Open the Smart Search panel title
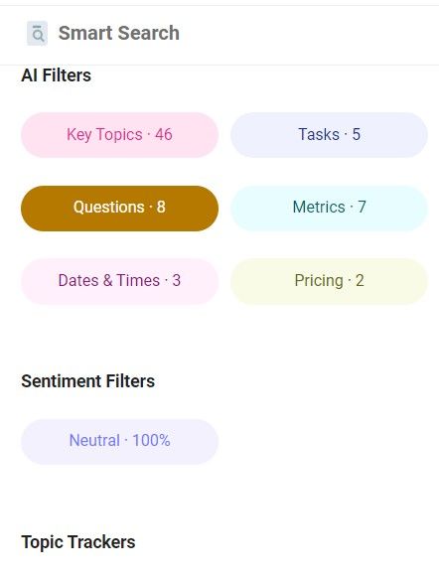This screenshot has width=439, height=577. coord(119,33)
